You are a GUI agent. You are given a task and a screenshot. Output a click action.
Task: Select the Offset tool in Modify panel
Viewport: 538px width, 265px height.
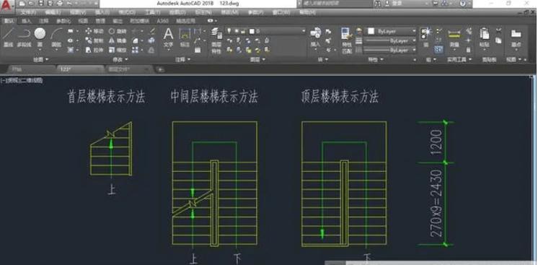pos(151,50)
